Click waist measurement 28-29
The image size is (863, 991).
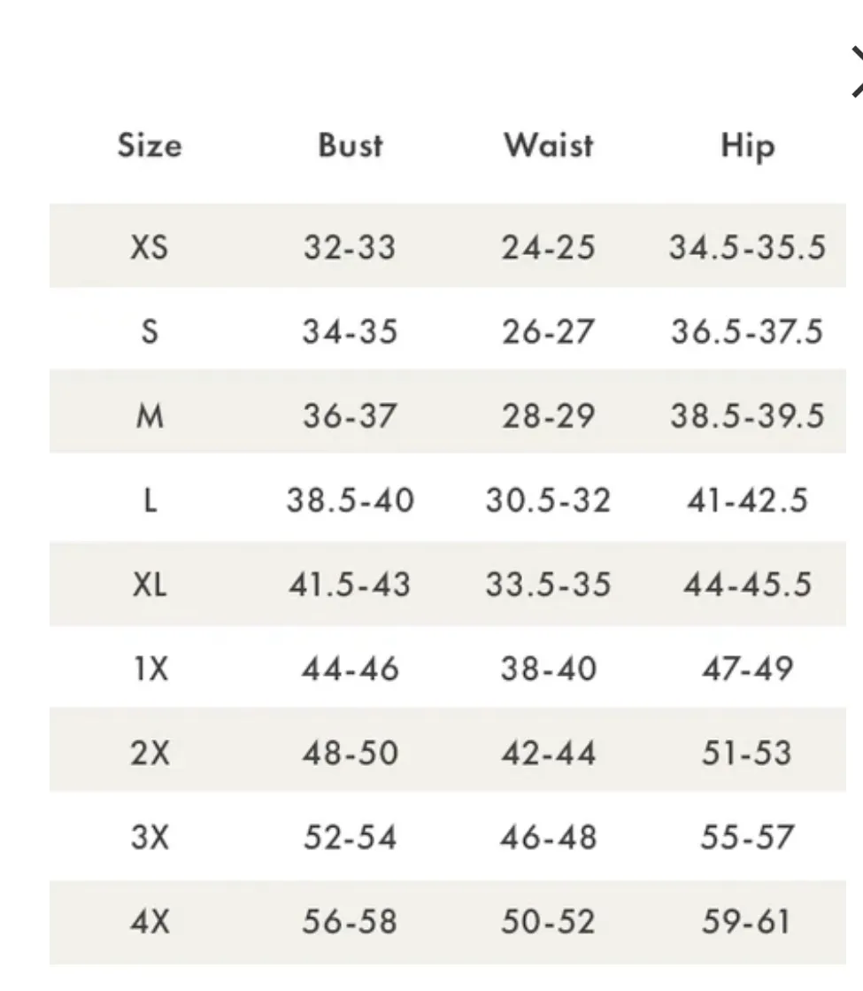click(x=548, y=415)
